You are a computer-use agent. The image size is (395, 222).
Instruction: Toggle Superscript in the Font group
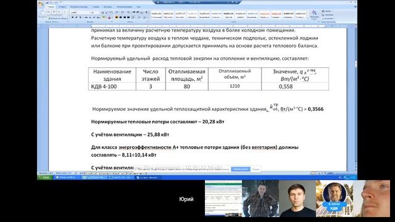click(x=94, y=17)
